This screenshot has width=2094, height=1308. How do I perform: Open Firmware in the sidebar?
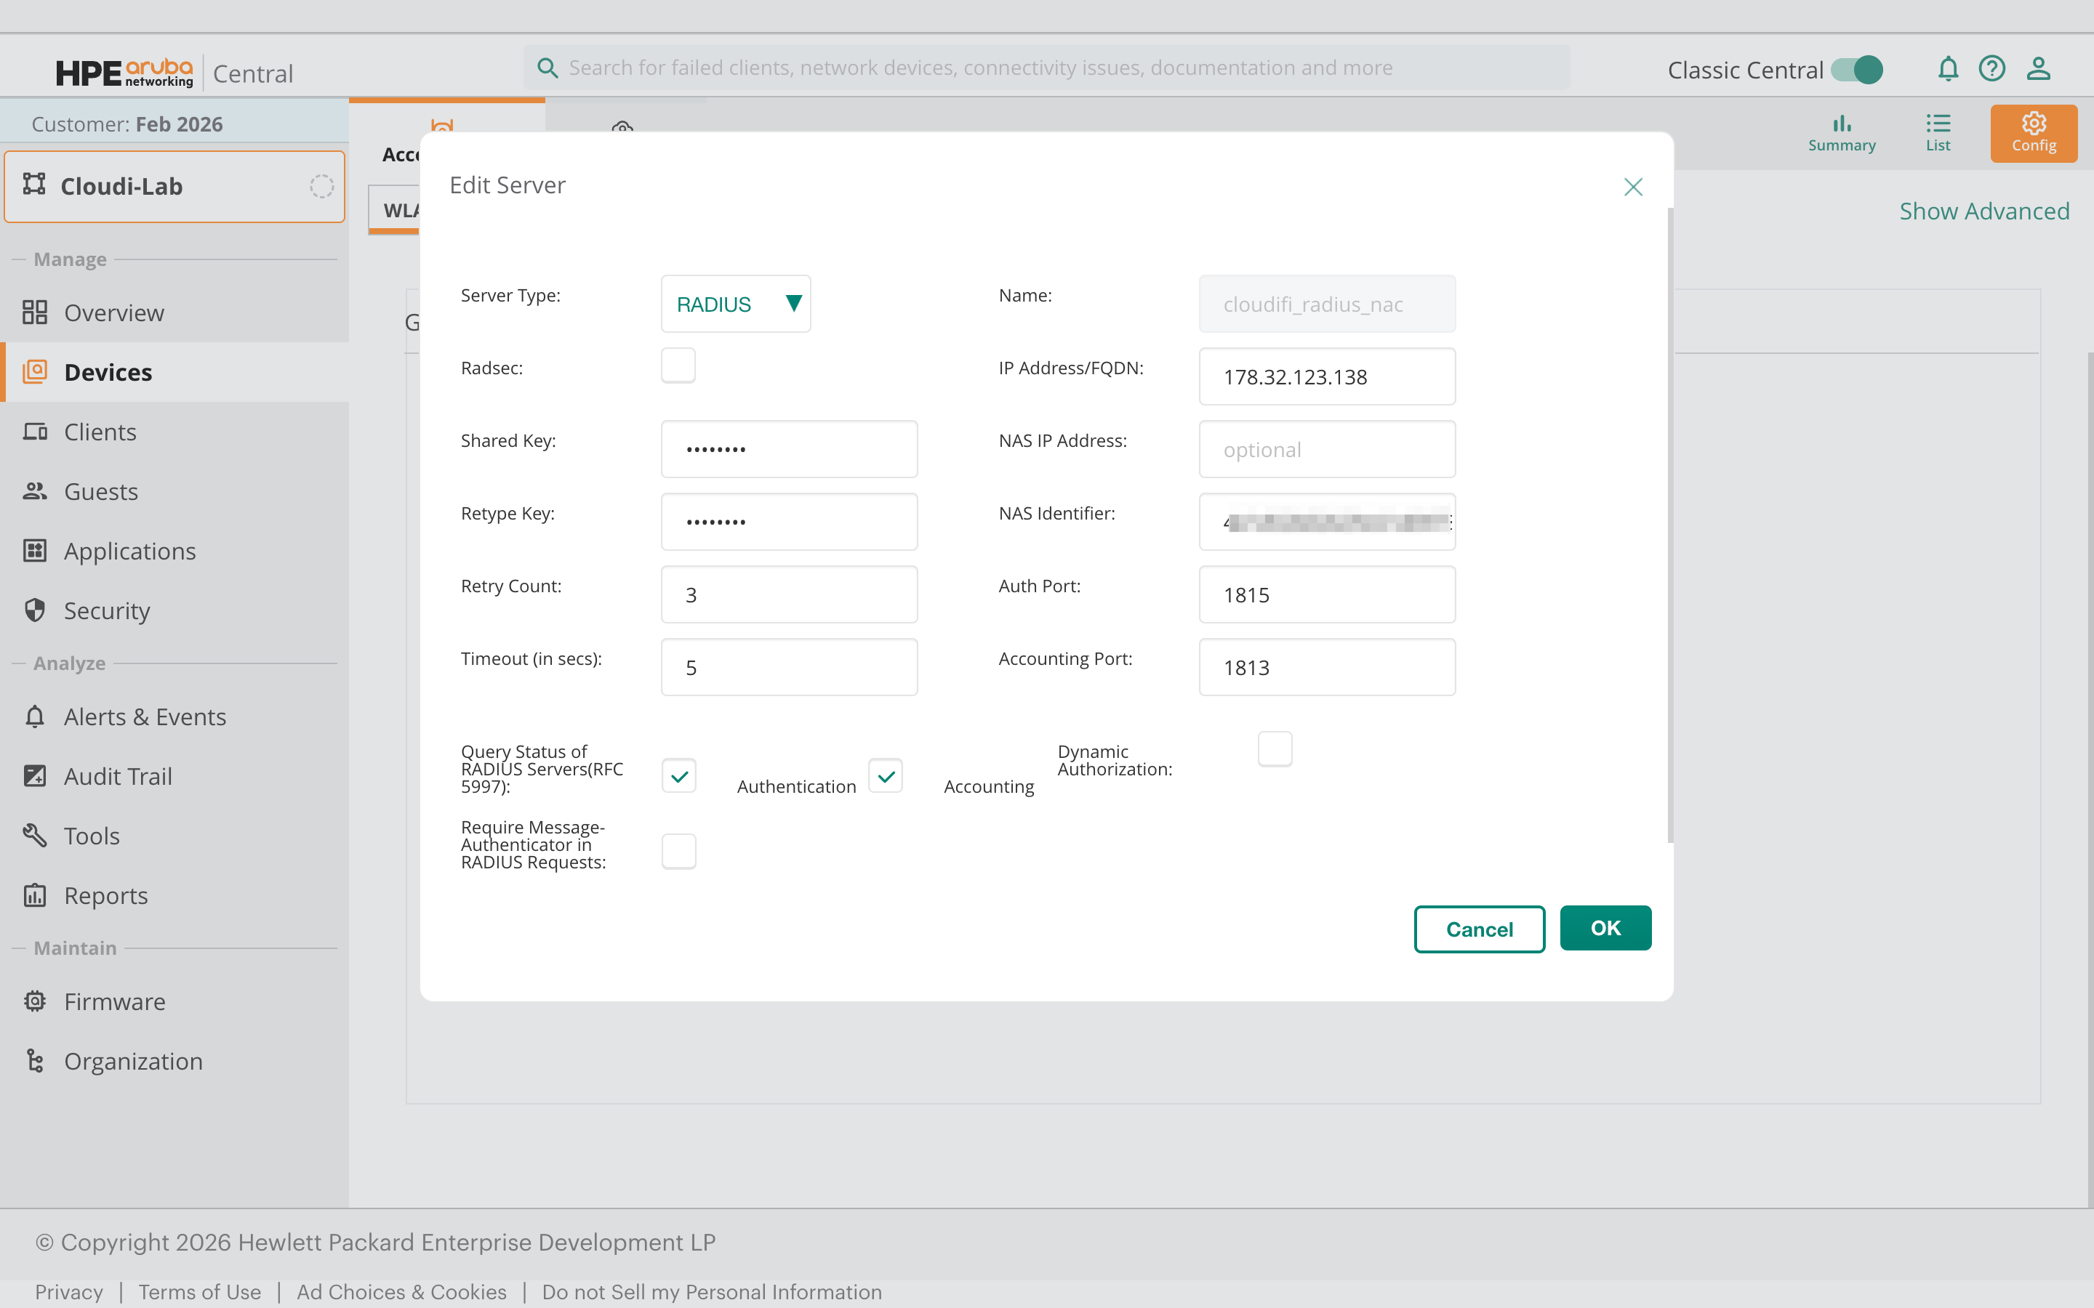pos(114,1002)
